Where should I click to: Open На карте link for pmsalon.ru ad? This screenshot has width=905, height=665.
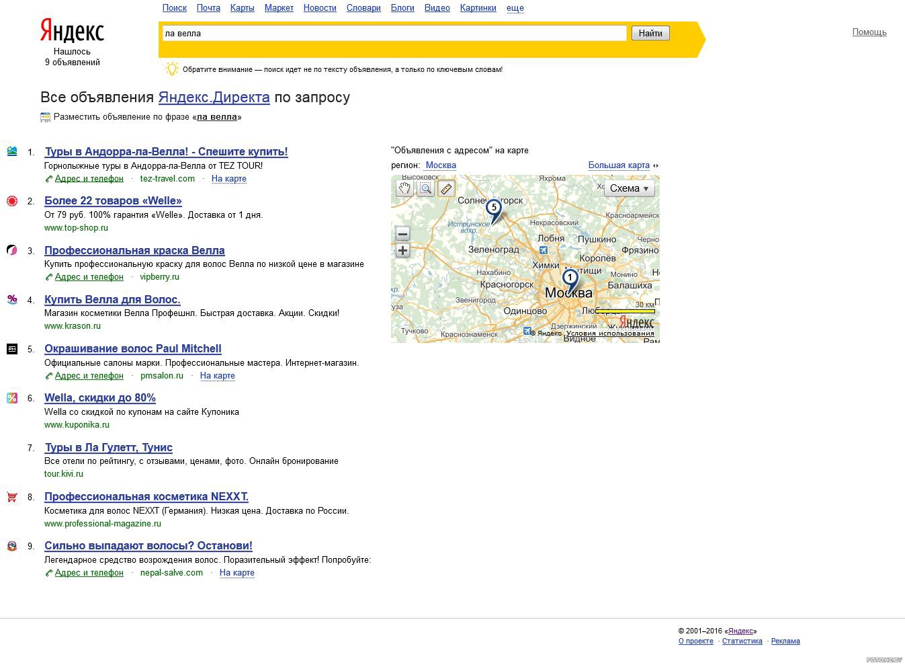click(218, 376)
